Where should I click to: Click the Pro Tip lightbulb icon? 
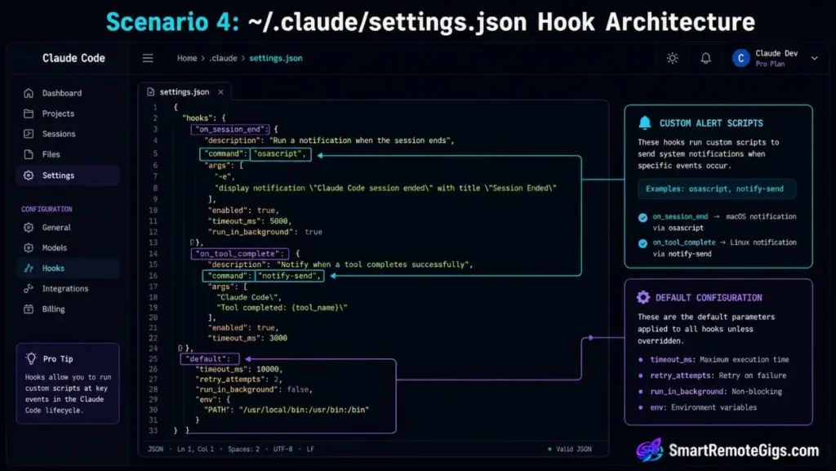tap(32, 358)
